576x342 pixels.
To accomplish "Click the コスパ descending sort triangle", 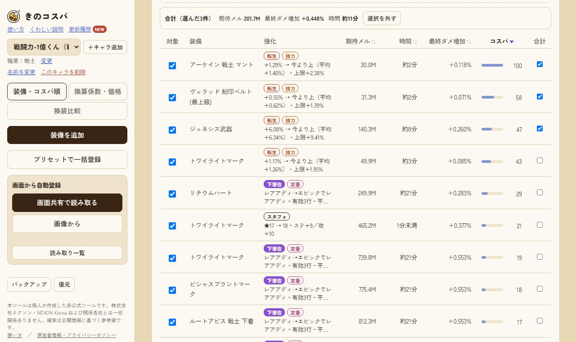I will pos(512,42).
